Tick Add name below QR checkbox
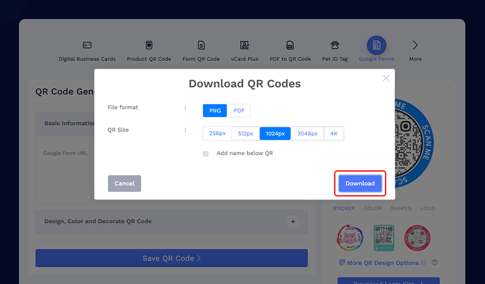The height and width of the screenshot is (284, 485). tap(206, 154)
